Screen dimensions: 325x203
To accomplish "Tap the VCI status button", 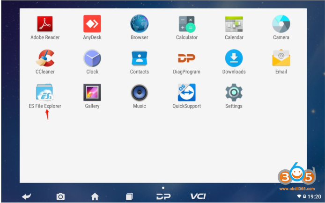I will 198,196.
